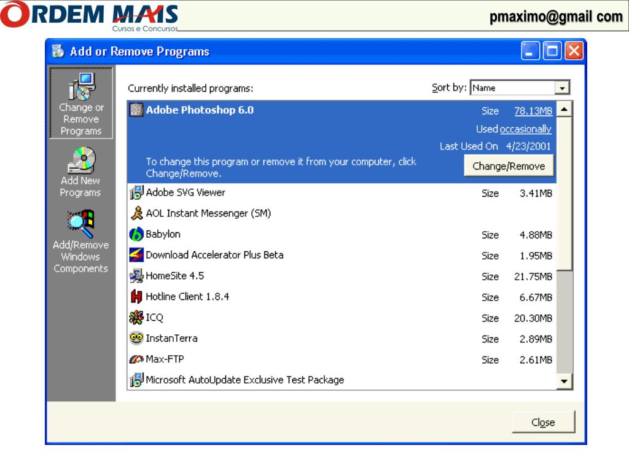
Task: Select the Max-FTP program entry
Action: click(342, 360)
